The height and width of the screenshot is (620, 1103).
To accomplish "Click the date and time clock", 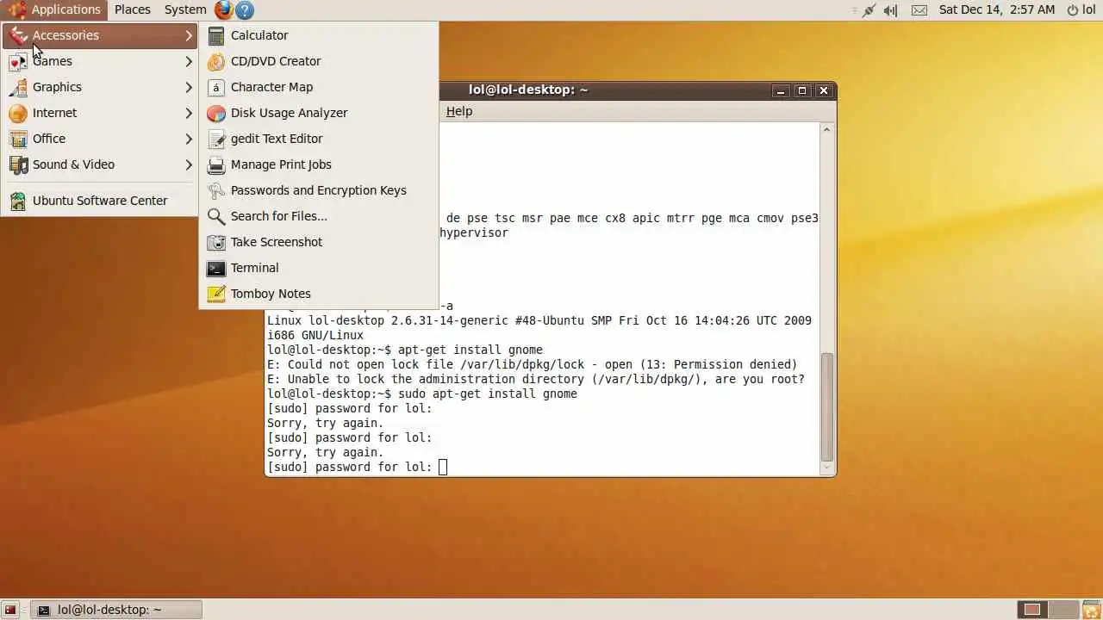I will coord(997,9).
